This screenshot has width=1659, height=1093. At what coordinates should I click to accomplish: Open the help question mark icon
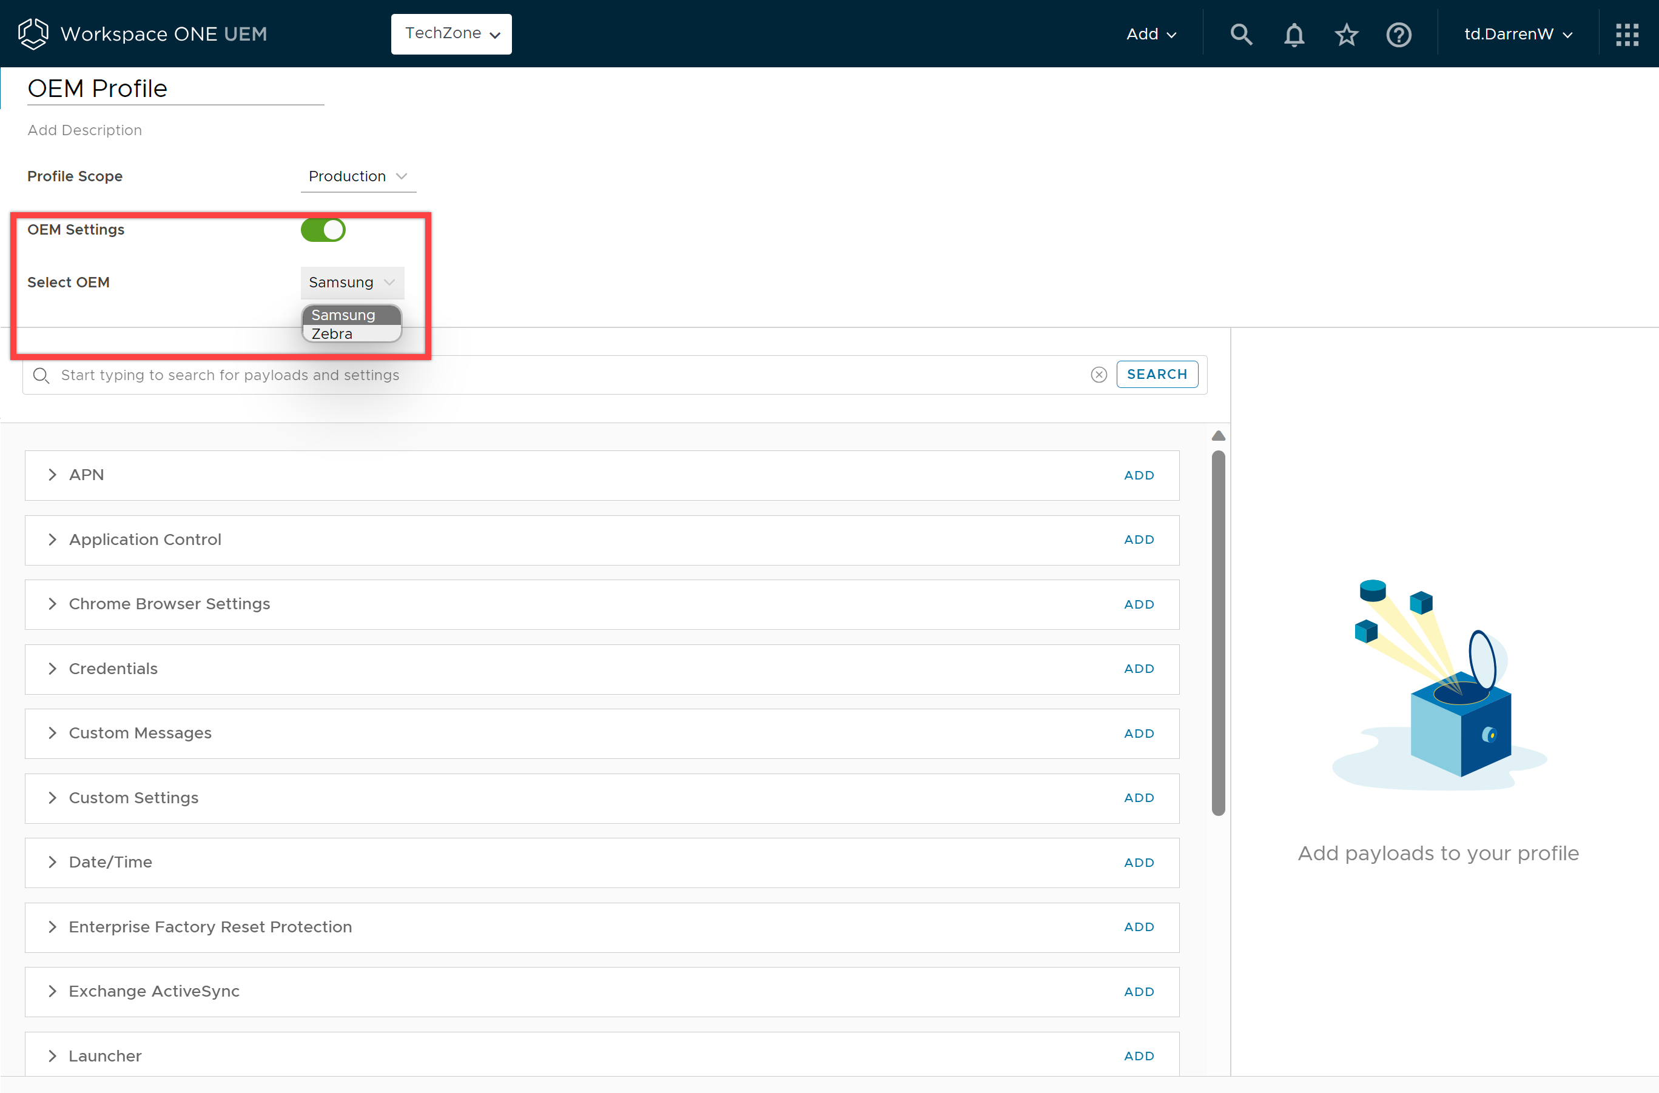[x=1398, y=34]
